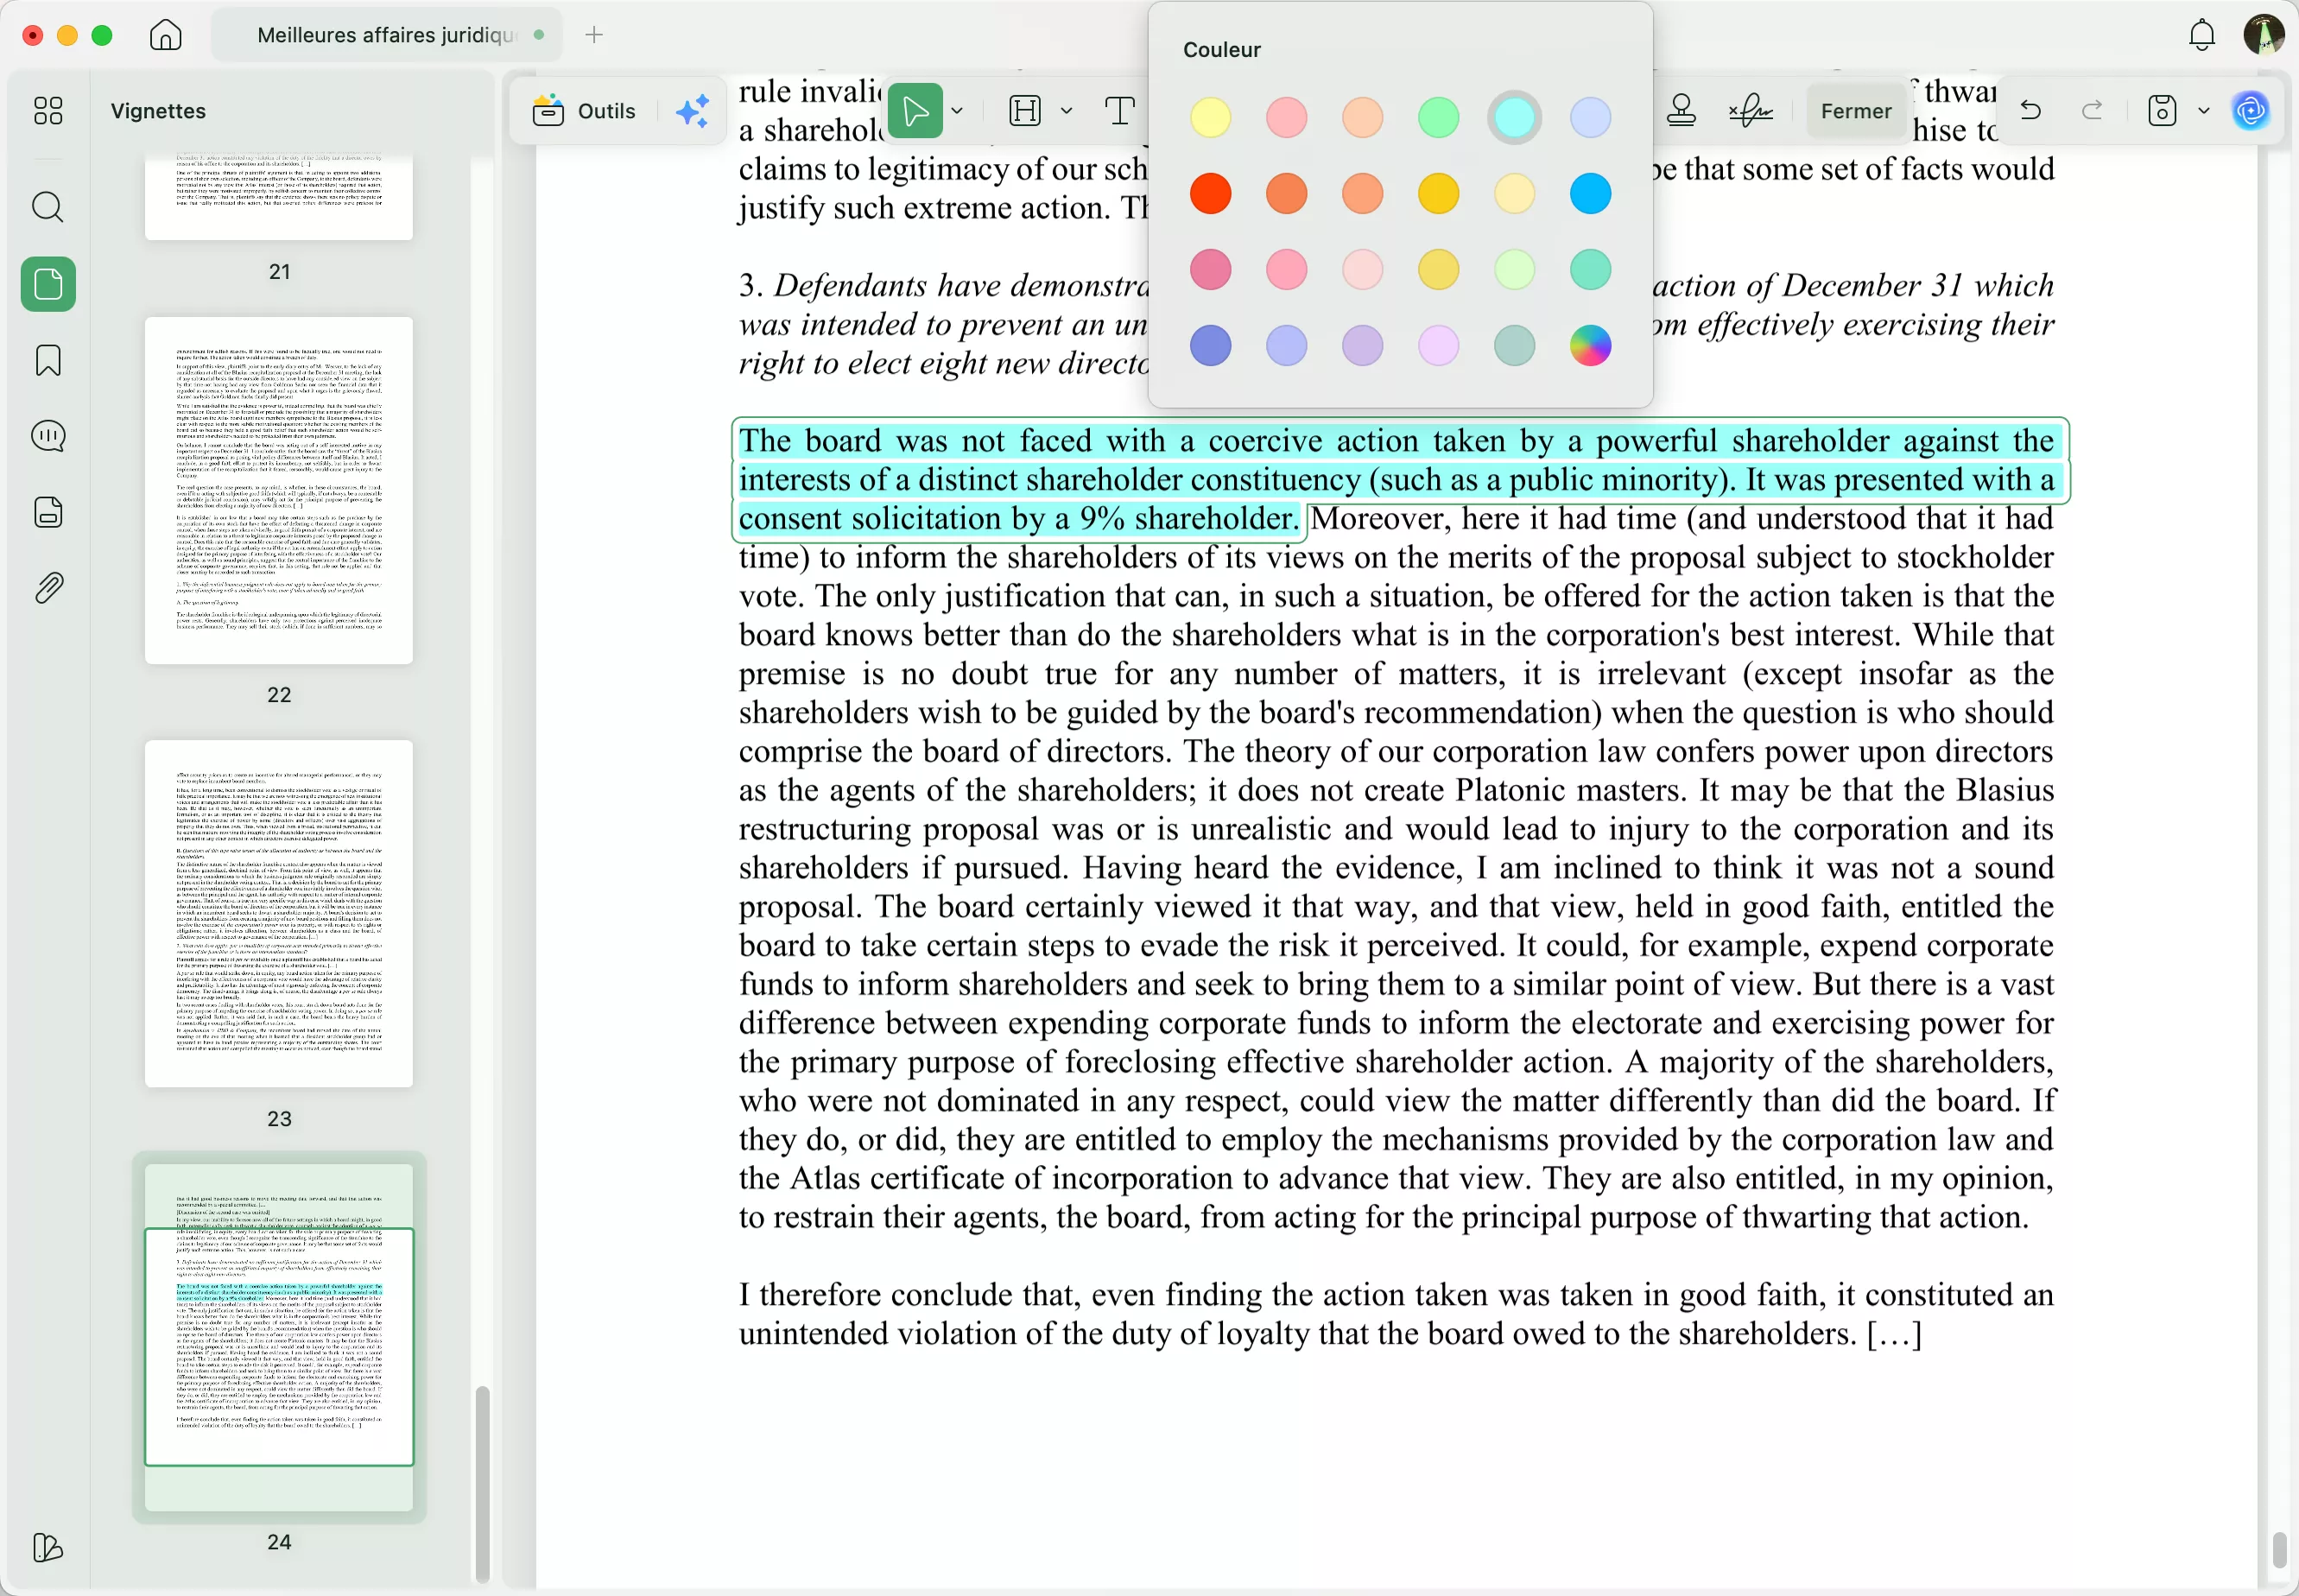Open the search panel in the sidebar
The width and height of the screenshot is (2299, 1596).
[47, 207]
